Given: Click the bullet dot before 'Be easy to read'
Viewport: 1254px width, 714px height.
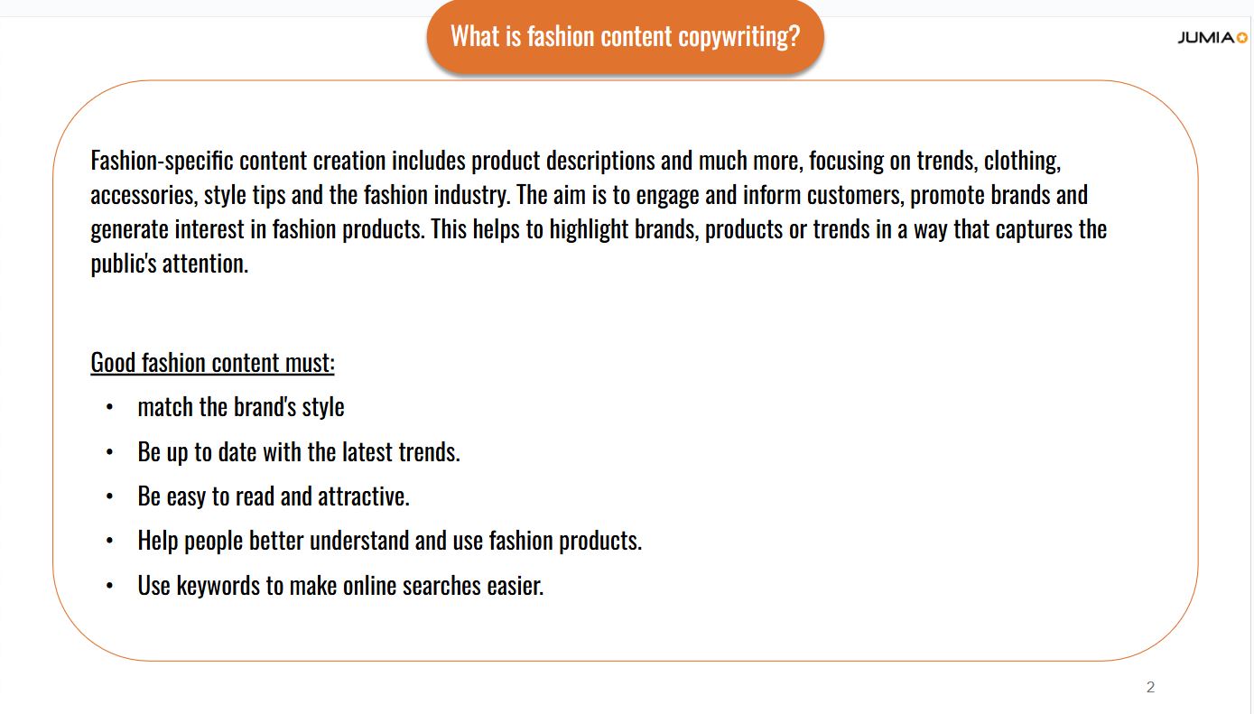Looking at the screenshot, I should pyautogui.click(x=109, y=497).
